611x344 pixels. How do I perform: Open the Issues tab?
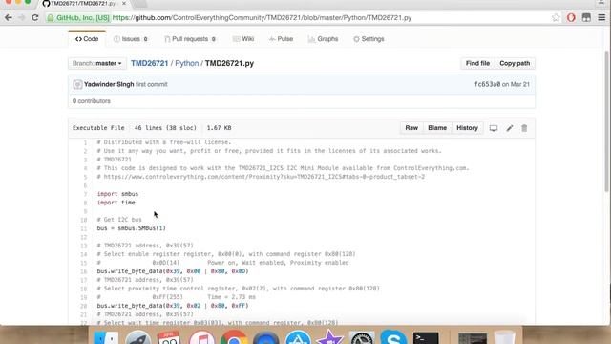tap(131, 39)
